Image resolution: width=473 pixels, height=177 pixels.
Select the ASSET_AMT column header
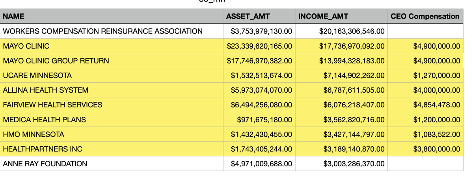pyautogui.click(x=259, y=16)
